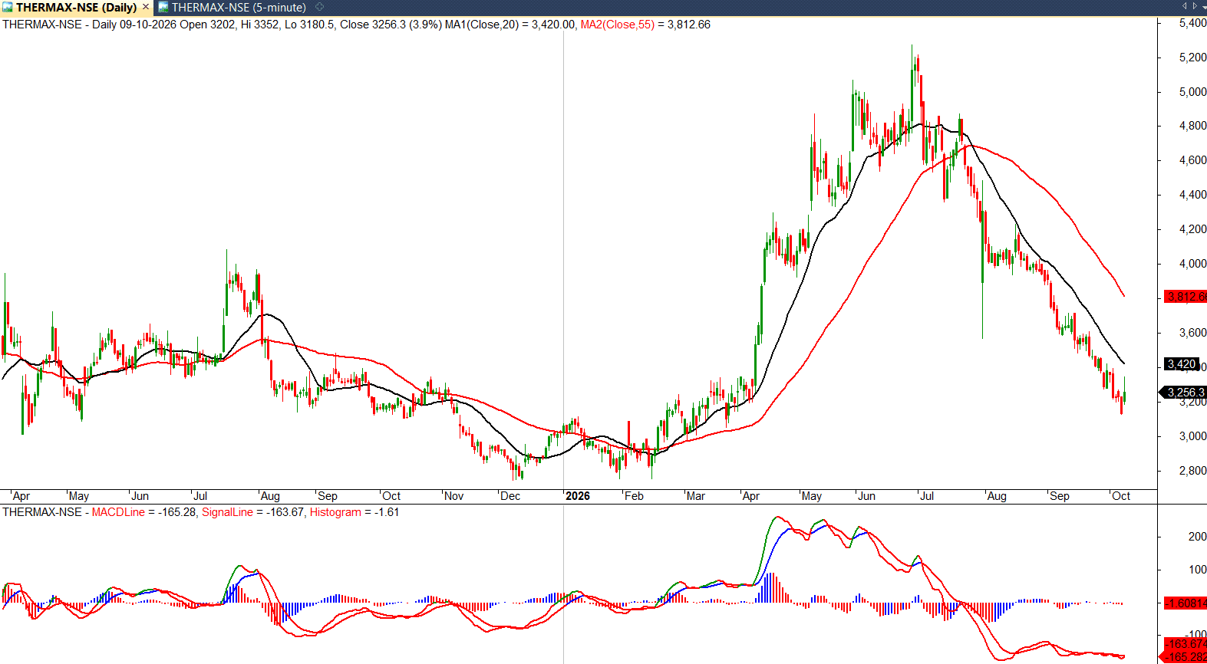Click the Mar label on the time axis
1207x664 pixels.
click(696, 496)
